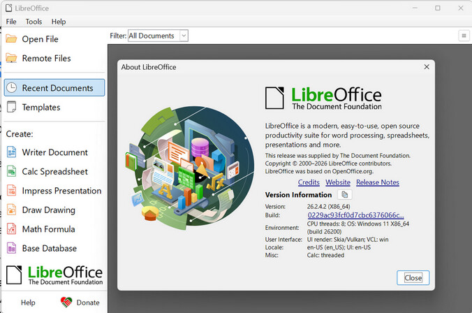Screen dimensions: 472x313
Task: Click the Donate heart icon
Action: click(x=66, y=302)
